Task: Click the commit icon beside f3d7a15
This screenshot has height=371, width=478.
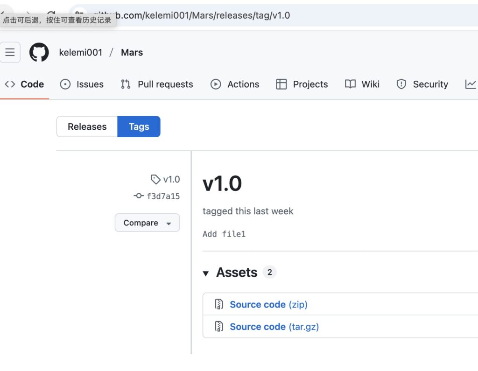Action: coord(139,196)
